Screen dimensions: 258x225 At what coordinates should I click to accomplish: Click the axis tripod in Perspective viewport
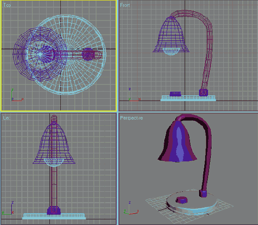[131, 208]
